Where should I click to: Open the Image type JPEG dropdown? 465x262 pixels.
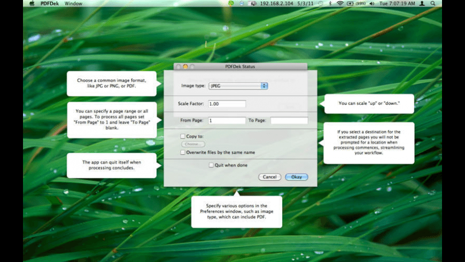pyautogui.click(x=238, y=86)
